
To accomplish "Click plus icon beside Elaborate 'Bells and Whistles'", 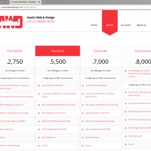I will (83, 86).
